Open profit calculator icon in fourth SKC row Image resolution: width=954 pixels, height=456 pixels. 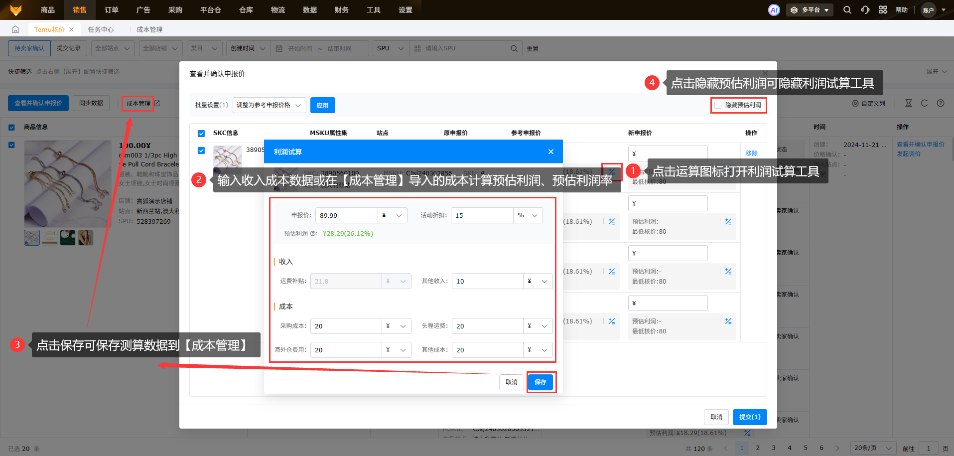pos(612,321)
